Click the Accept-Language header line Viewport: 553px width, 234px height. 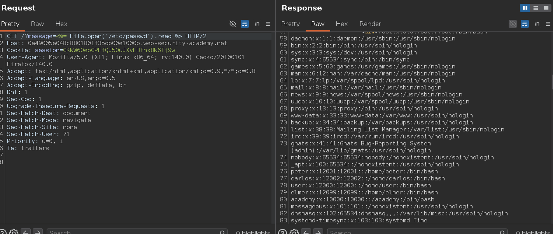pos(61,78)
